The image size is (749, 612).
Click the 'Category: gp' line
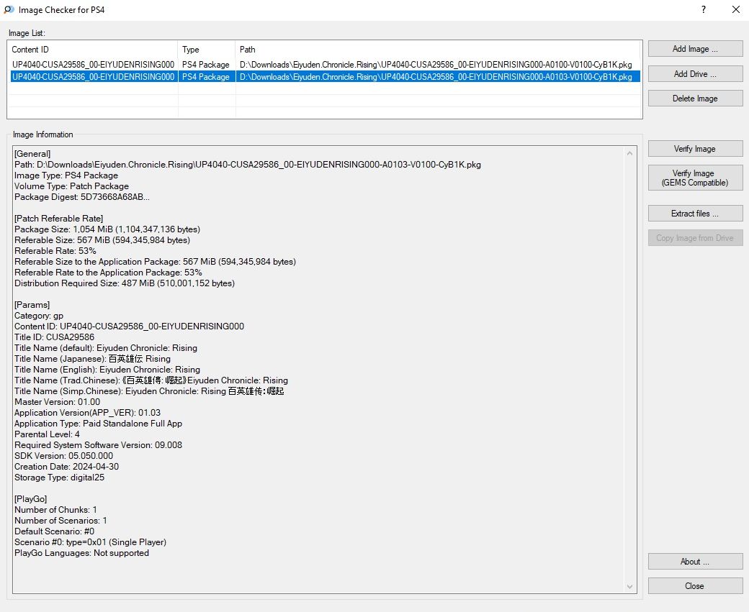(x=39, y=316)
